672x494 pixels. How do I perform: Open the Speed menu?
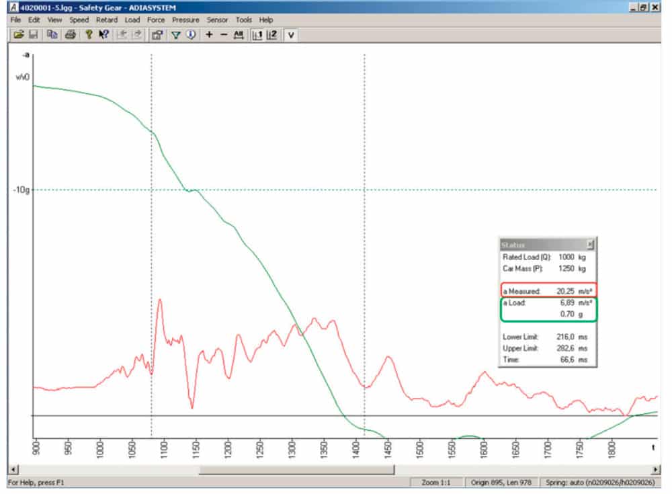pyautogui.click(x=79, y=19)
